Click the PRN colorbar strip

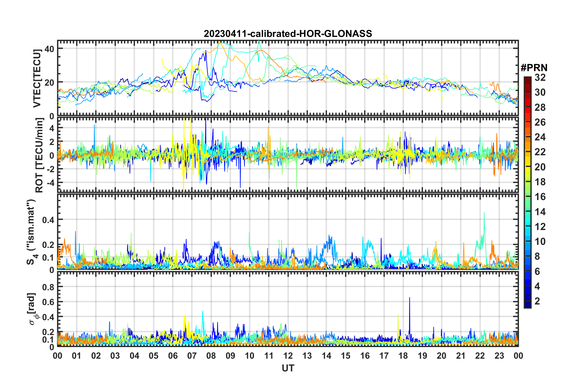pyautogui.click(x=528, y=192)
